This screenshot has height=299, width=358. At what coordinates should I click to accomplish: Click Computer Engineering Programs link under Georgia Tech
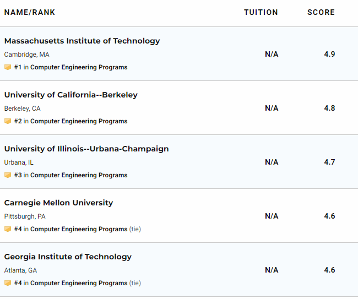click(x=79, y=283)
